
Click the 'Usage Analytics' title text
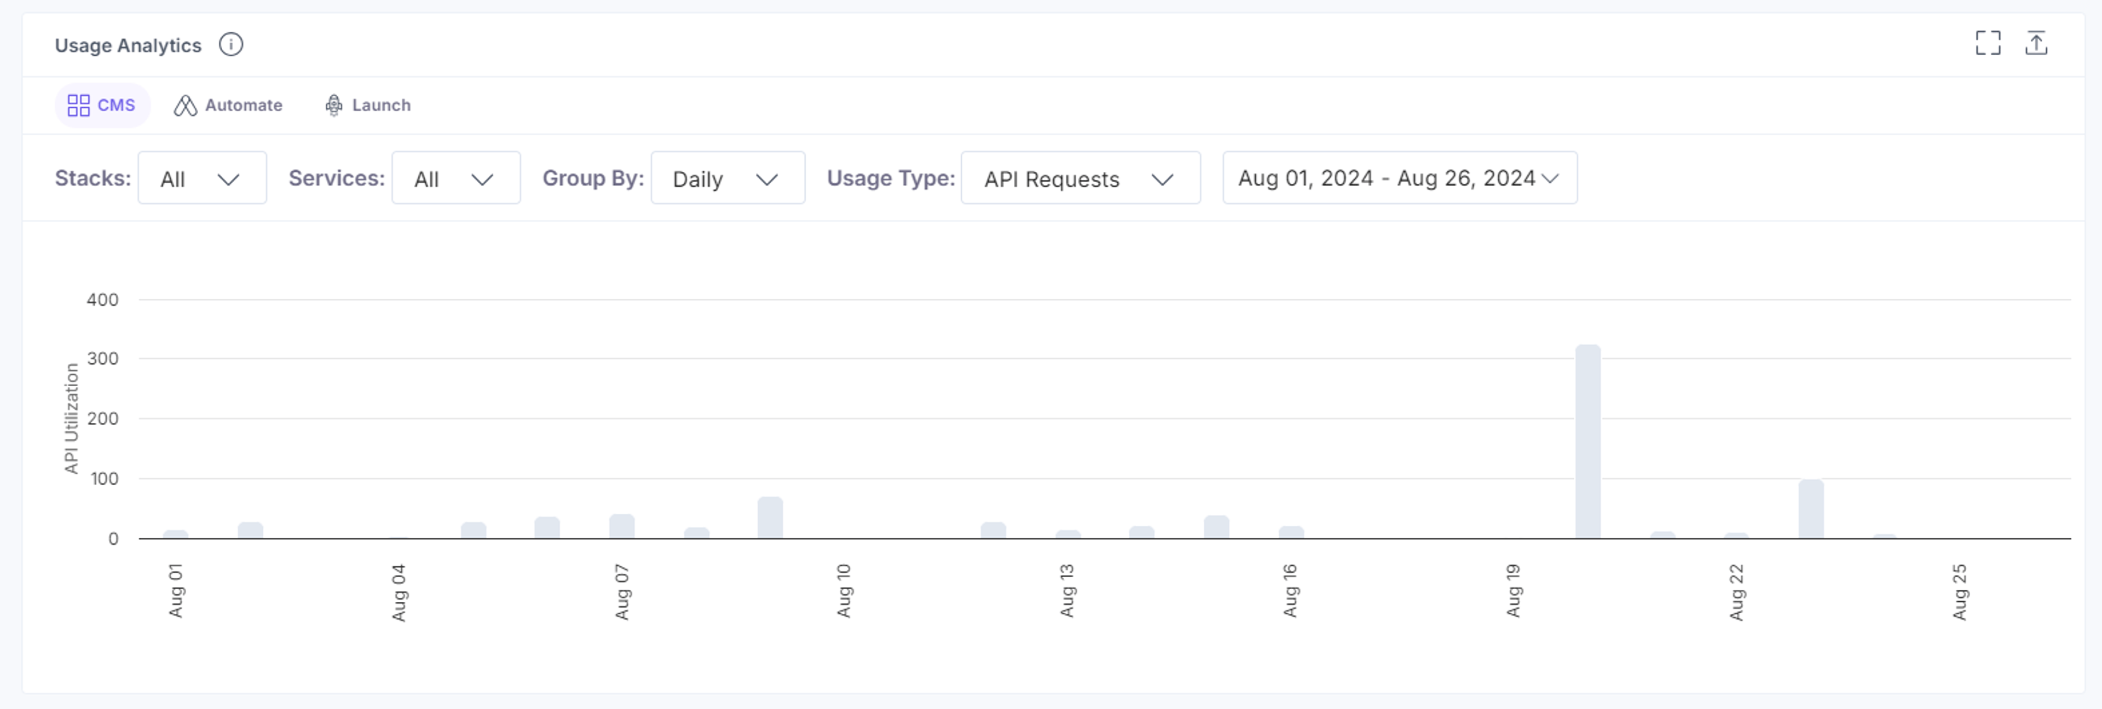click(x=128, y=45)
